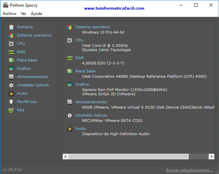Image resolution: width=219 pixels, height=174 pixels.
Task: Click the Gráfica monitor icon in sidebar
Action: point(11,69)
